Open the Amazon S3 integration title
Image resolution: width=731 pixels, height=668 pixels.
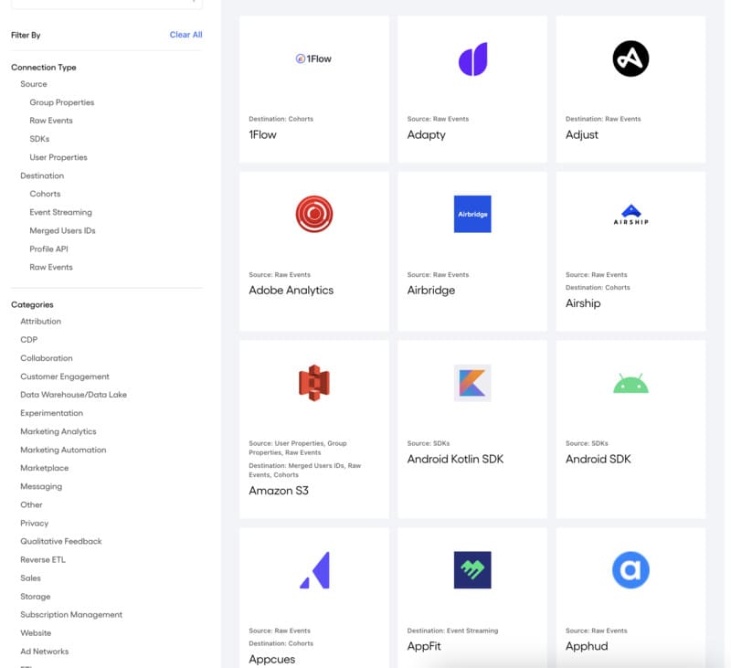coord(279,491)
